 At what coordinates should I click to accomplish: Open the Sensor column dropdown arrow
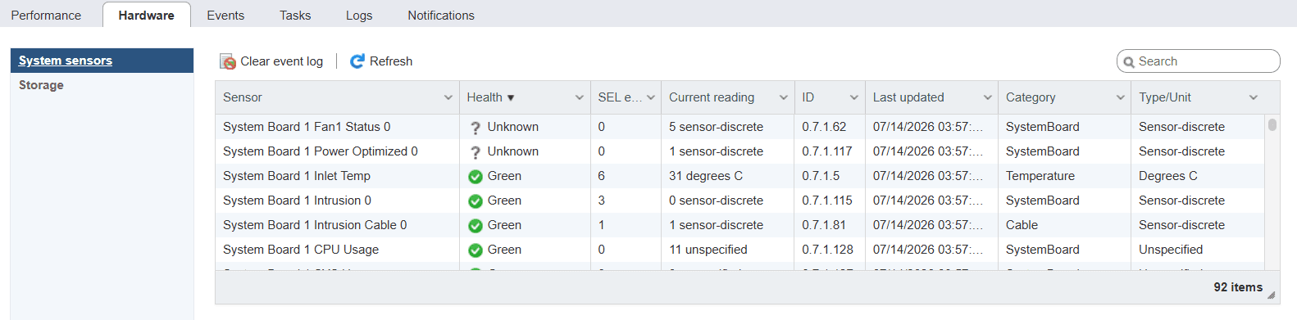[448, 97]
